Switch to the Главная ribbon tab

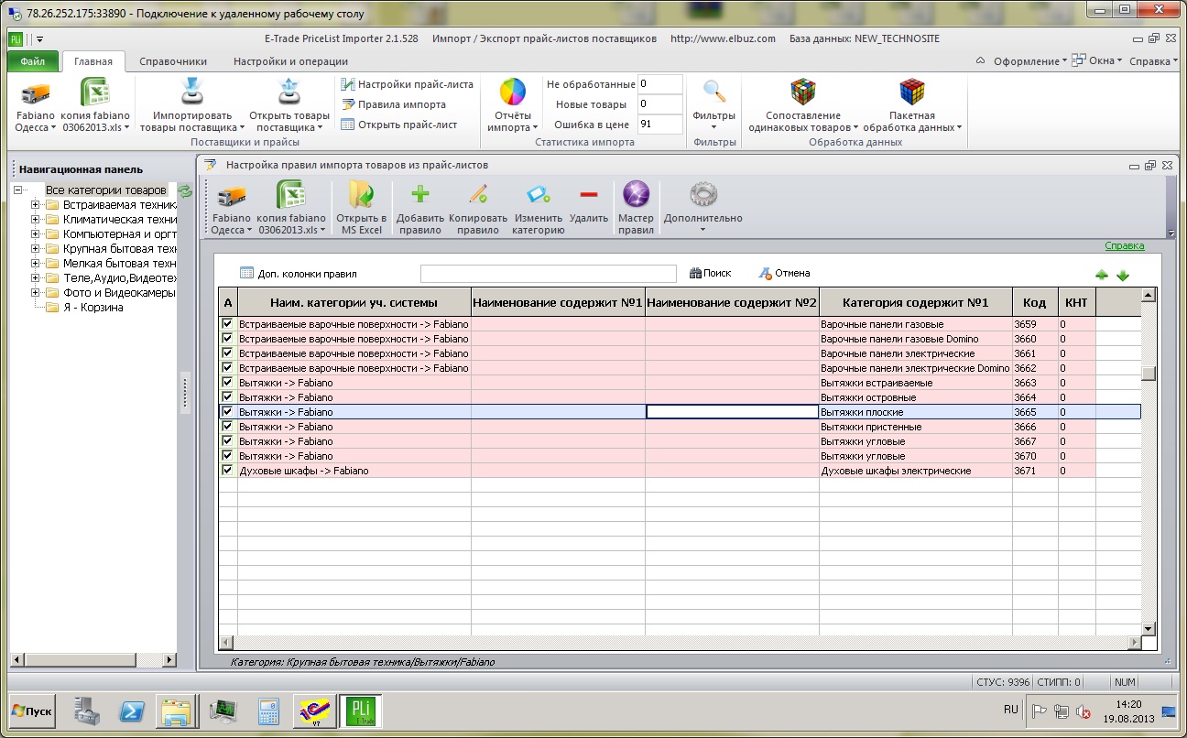93,62
